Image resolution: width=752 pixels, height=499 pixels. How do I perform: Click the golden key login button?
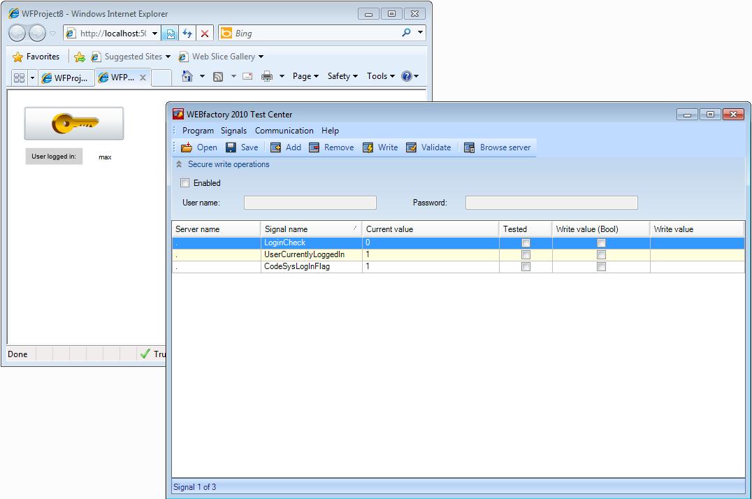pyautogui.click(x=74, y=124)
